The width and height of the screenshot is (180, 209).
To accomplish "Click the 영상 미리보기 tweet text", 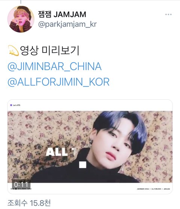I will 50,51.
